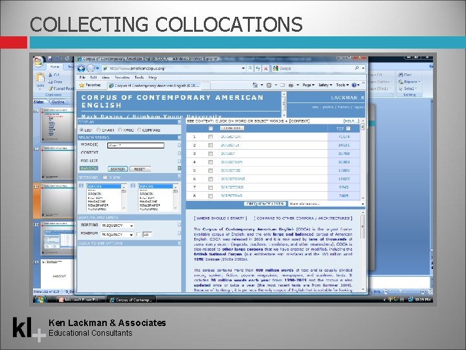Click the RESET button
The width and height of the screenshot is (466, 350).
pyautogui.click(x=140, y=169)
